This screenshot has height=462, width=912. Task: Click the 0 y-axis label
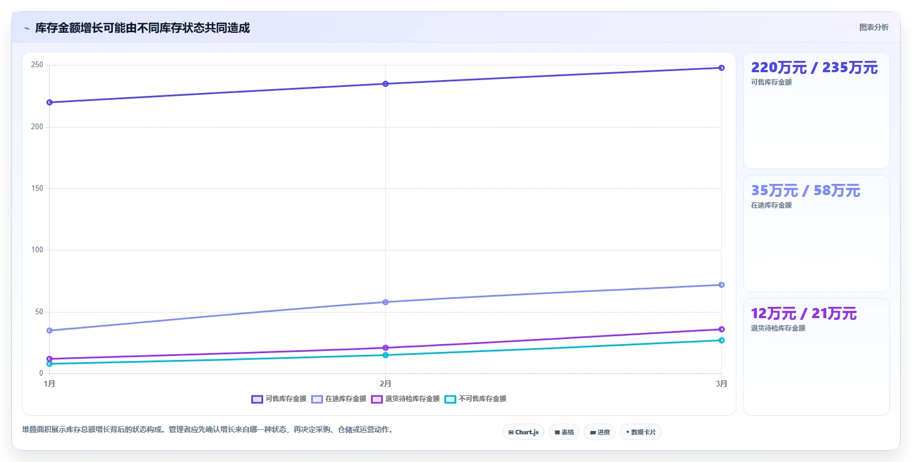click(x=41, y=373)
